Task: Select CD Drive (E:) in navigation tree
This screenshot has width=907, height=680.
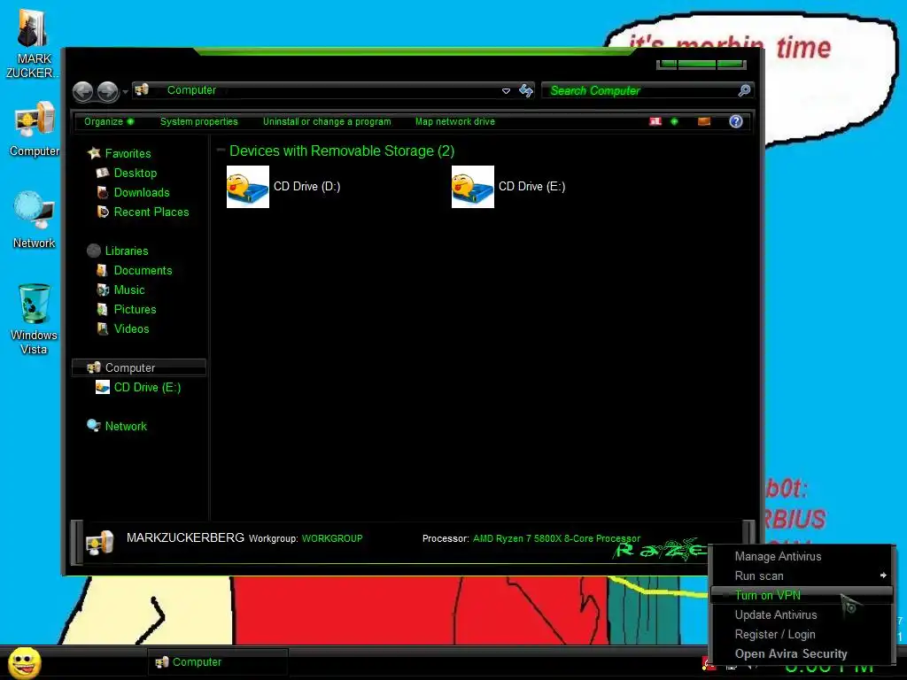Action: 147,388
